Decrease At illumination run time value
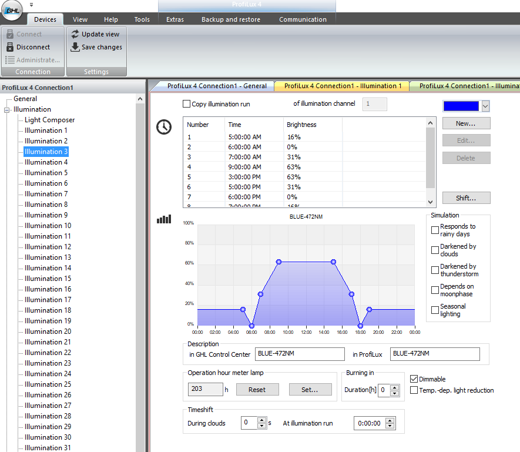The height and width of the screenshot is (452, 520). tap(390, 426)
